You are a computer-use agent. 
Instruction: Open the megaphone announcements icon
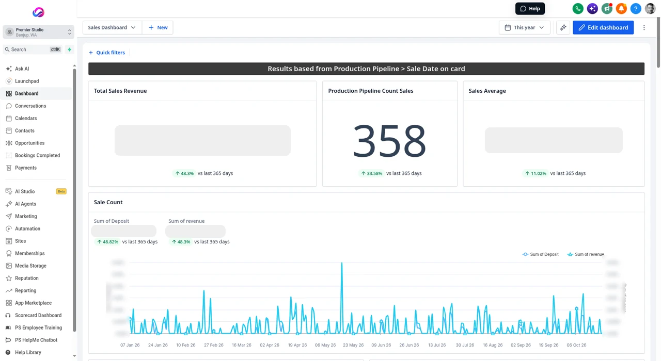click(x=607, y=9)
